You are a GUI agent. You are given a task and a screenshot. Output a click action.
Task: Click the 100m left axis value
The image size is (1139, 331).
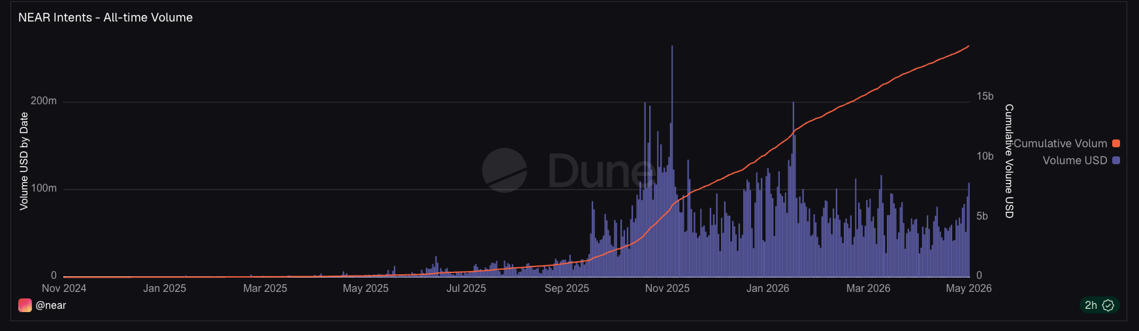coord(44,188)
